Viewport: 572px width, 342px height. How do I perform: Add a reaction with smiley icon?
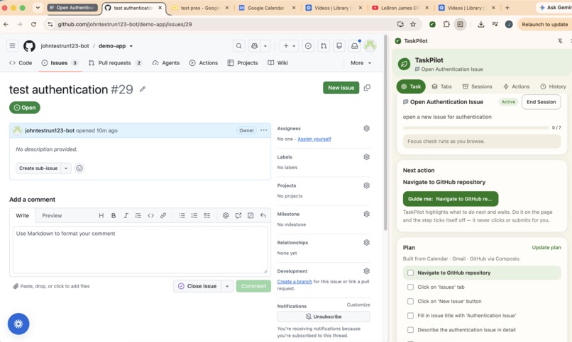[79, 168]
